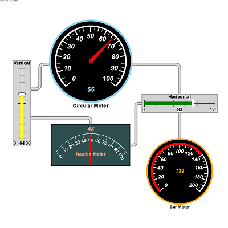Viewport: 228px width, 228px height.
Task: Select the Needle Meter title text
Action: point(91,154)
